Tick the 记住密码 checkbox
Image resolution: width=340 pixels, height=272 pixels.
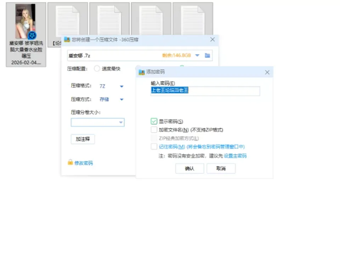click(x=154, y=146)
